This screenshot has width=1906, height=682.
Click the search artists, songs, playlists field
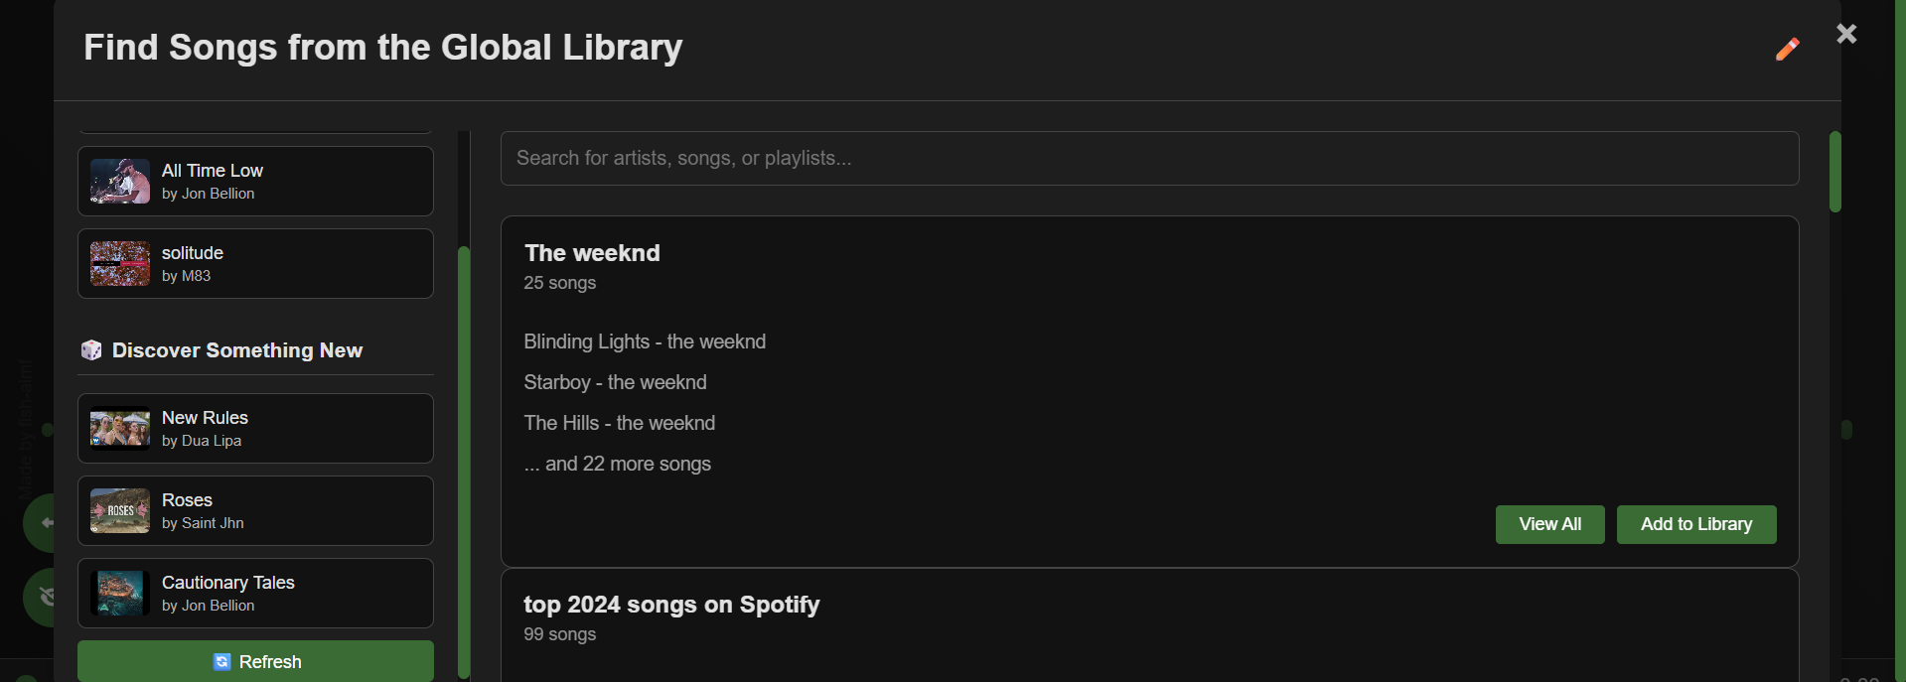point(1149,159)
